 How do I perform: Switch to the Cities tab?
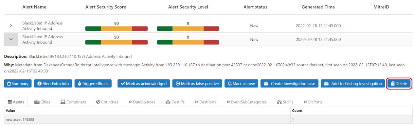42,102
